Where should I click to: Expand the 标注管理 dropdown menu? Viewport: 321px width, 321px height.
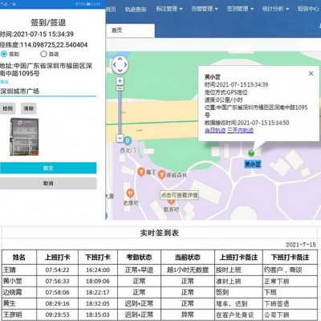169,9
